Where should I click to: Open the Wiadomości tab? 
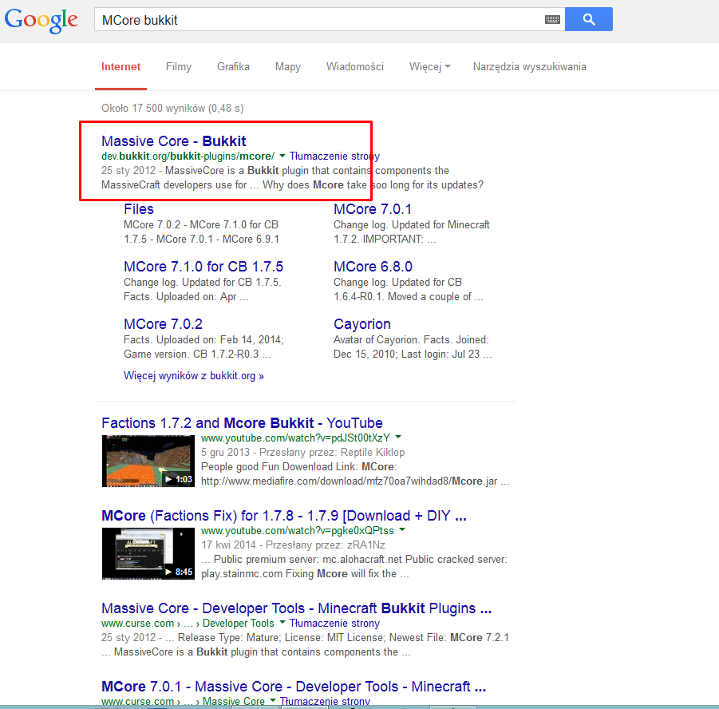point(355,67)
